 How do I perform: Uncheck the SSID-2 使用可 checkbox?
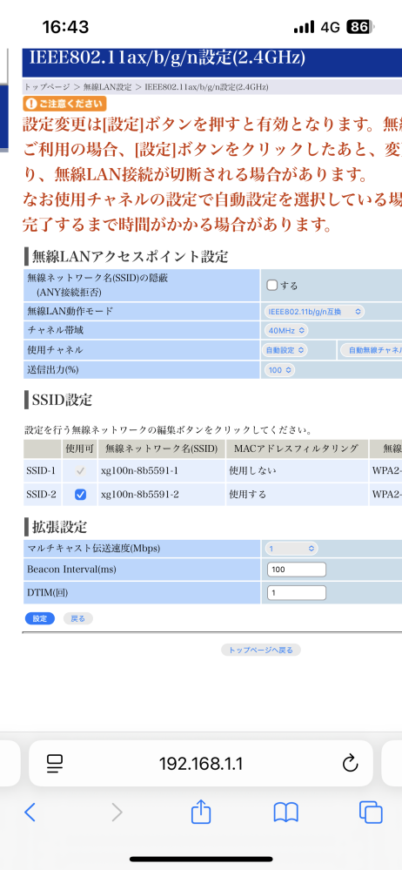(80, 495)
